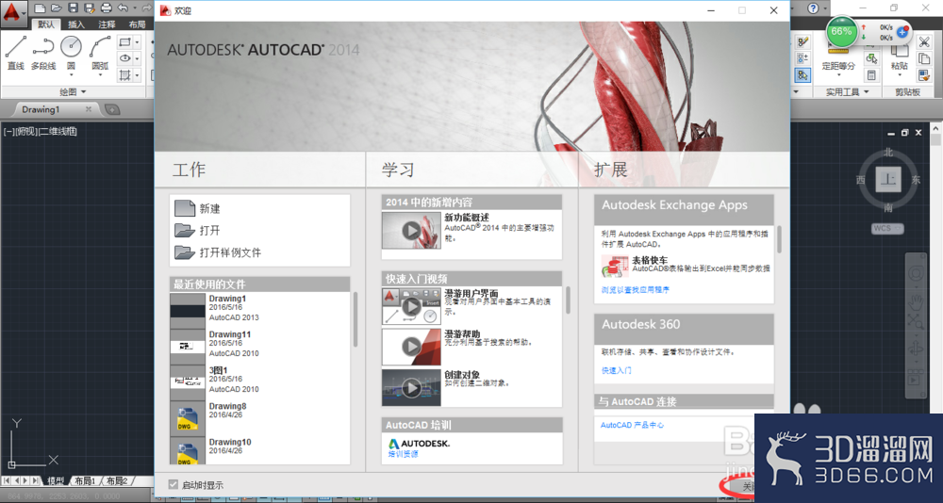Open the Undo history dropdown arrow
Image resolution: width=943 pixels, height=503 pixels.
pyautogui.click(x=135, y=8)
